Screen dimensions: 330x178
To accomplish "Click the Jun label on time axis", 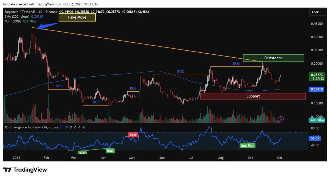I will pyautogui.click(x=162, y=158).
